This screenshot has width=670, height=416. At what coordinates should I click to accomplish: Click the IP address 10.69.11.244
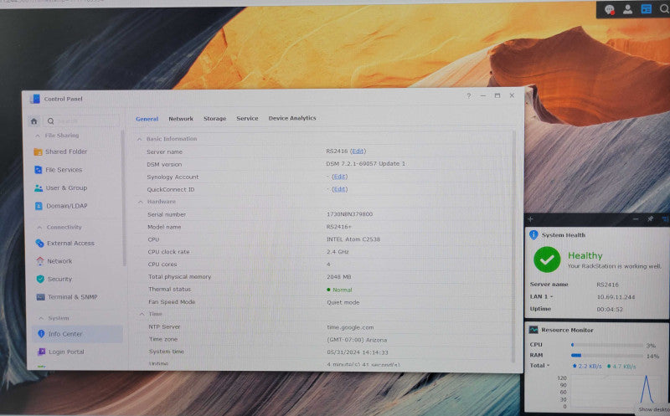(616, 297)
